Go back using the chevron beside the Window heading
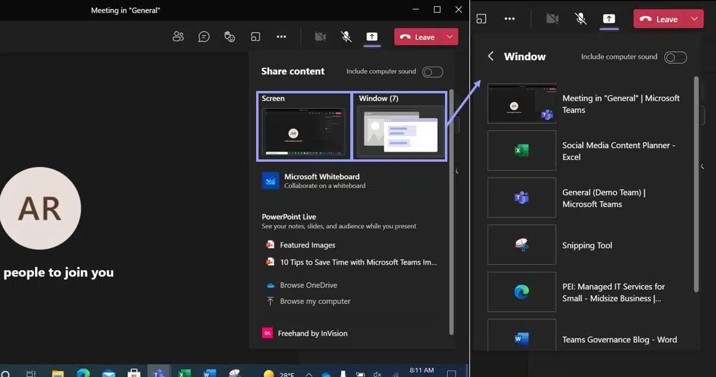Image resolution: width=716 pixels, height=377 pixels. (x=491, y=56)
